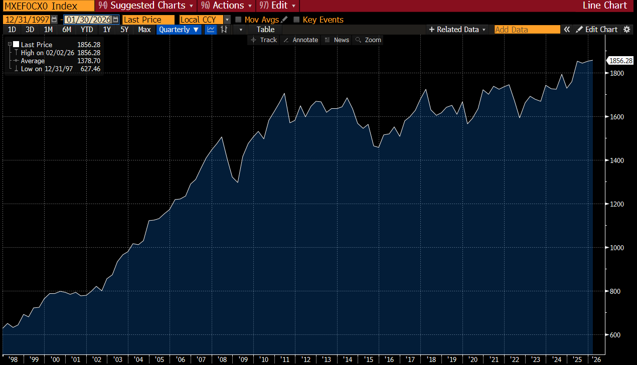Activate the Track crosshair tool

point(263,40)
